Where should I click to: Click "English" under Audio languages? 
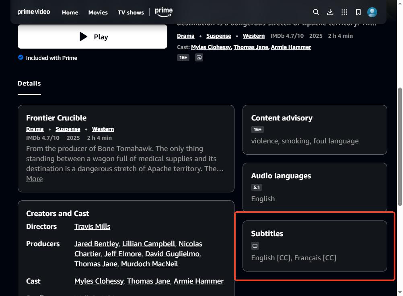(x=263, y=199)
